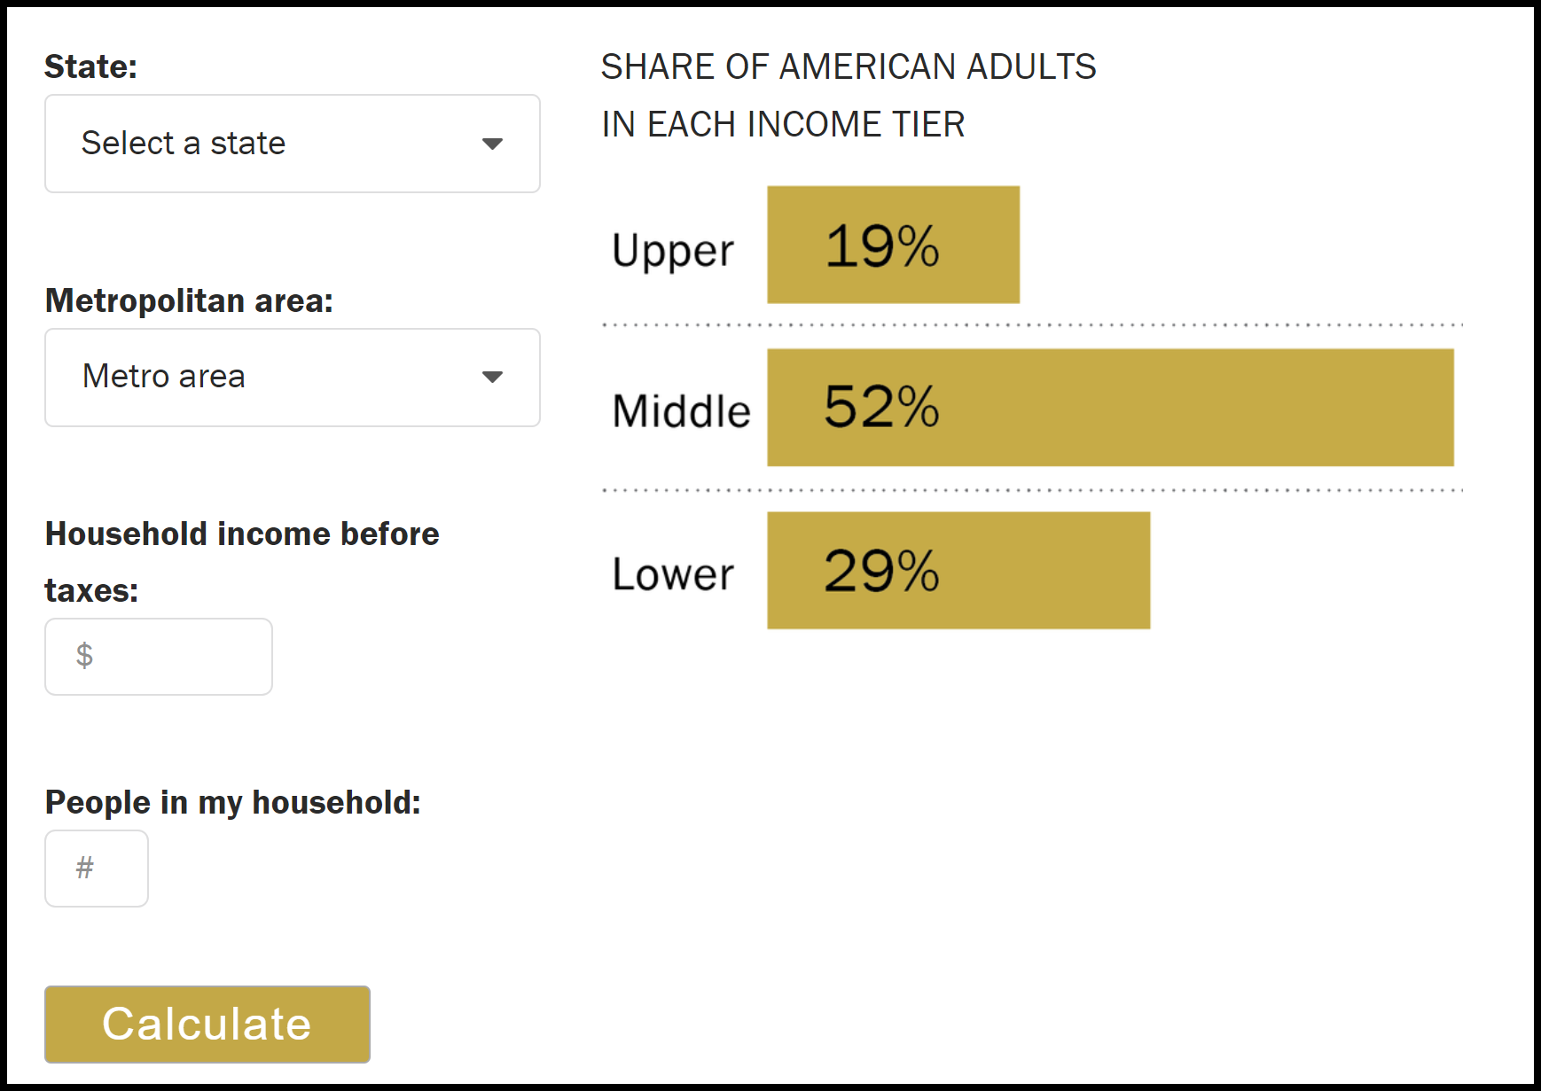
Task: Click the 'People in my household:' label
Action: tap(233, 801)
